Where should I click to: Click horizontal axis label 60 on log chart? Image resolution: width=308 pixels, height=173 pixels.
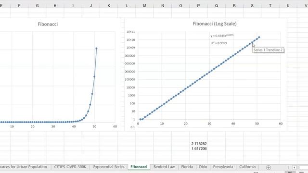[281, 124]
